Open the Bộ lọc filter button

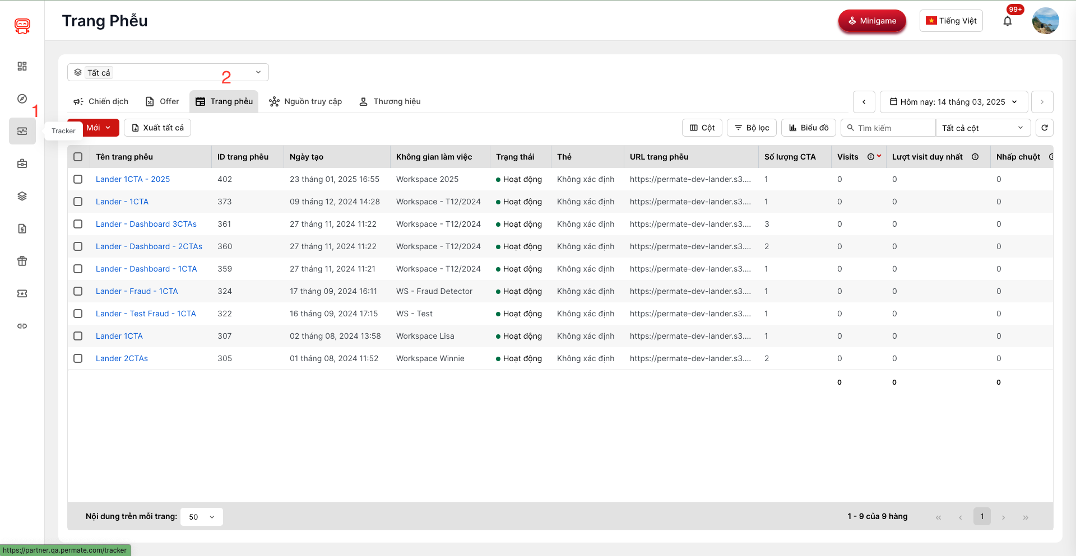(752, 128)
